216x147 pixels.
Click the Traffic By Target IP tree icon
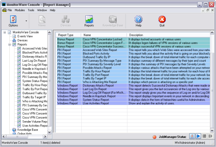pyautogui.click(x=19, y=97)
